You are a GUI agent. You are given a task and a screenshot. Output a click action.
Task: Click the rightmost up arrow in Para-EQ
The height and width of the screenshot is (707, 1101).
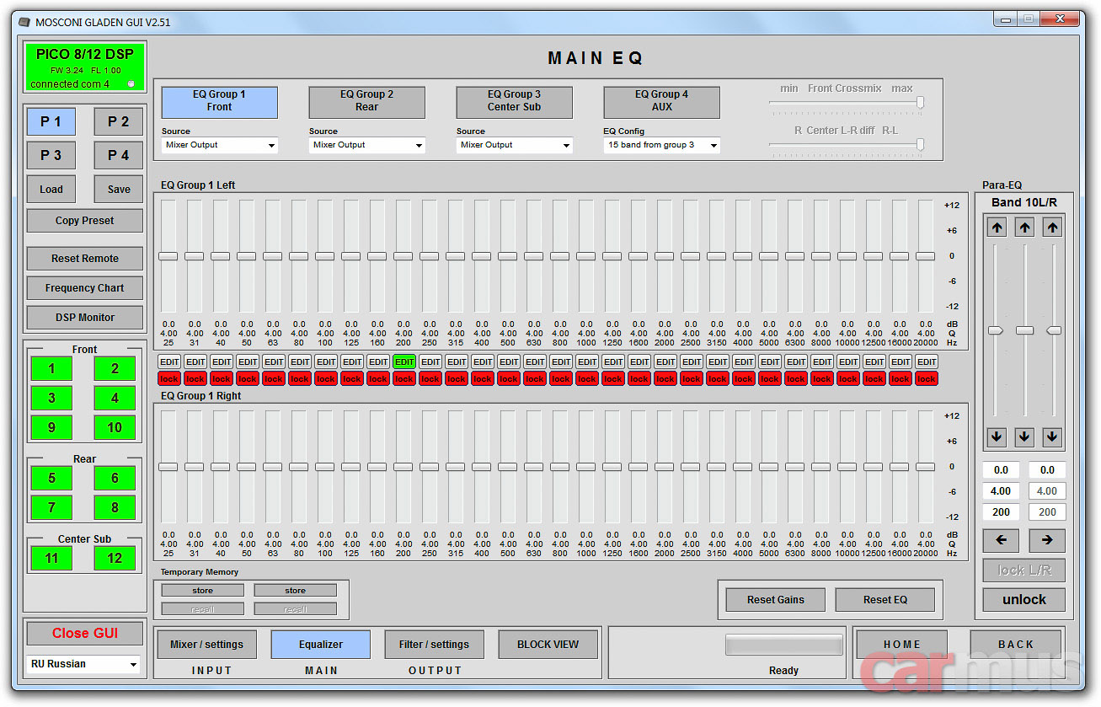(1052, 228)
